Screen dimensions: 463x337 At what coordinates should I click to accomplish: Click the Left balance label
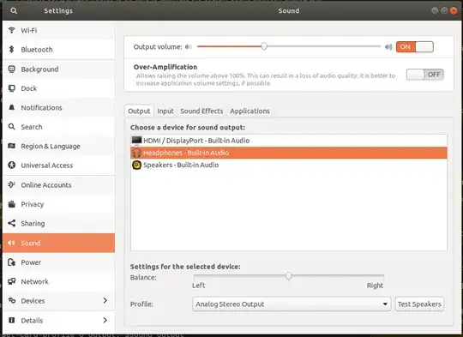click(198, 286)
